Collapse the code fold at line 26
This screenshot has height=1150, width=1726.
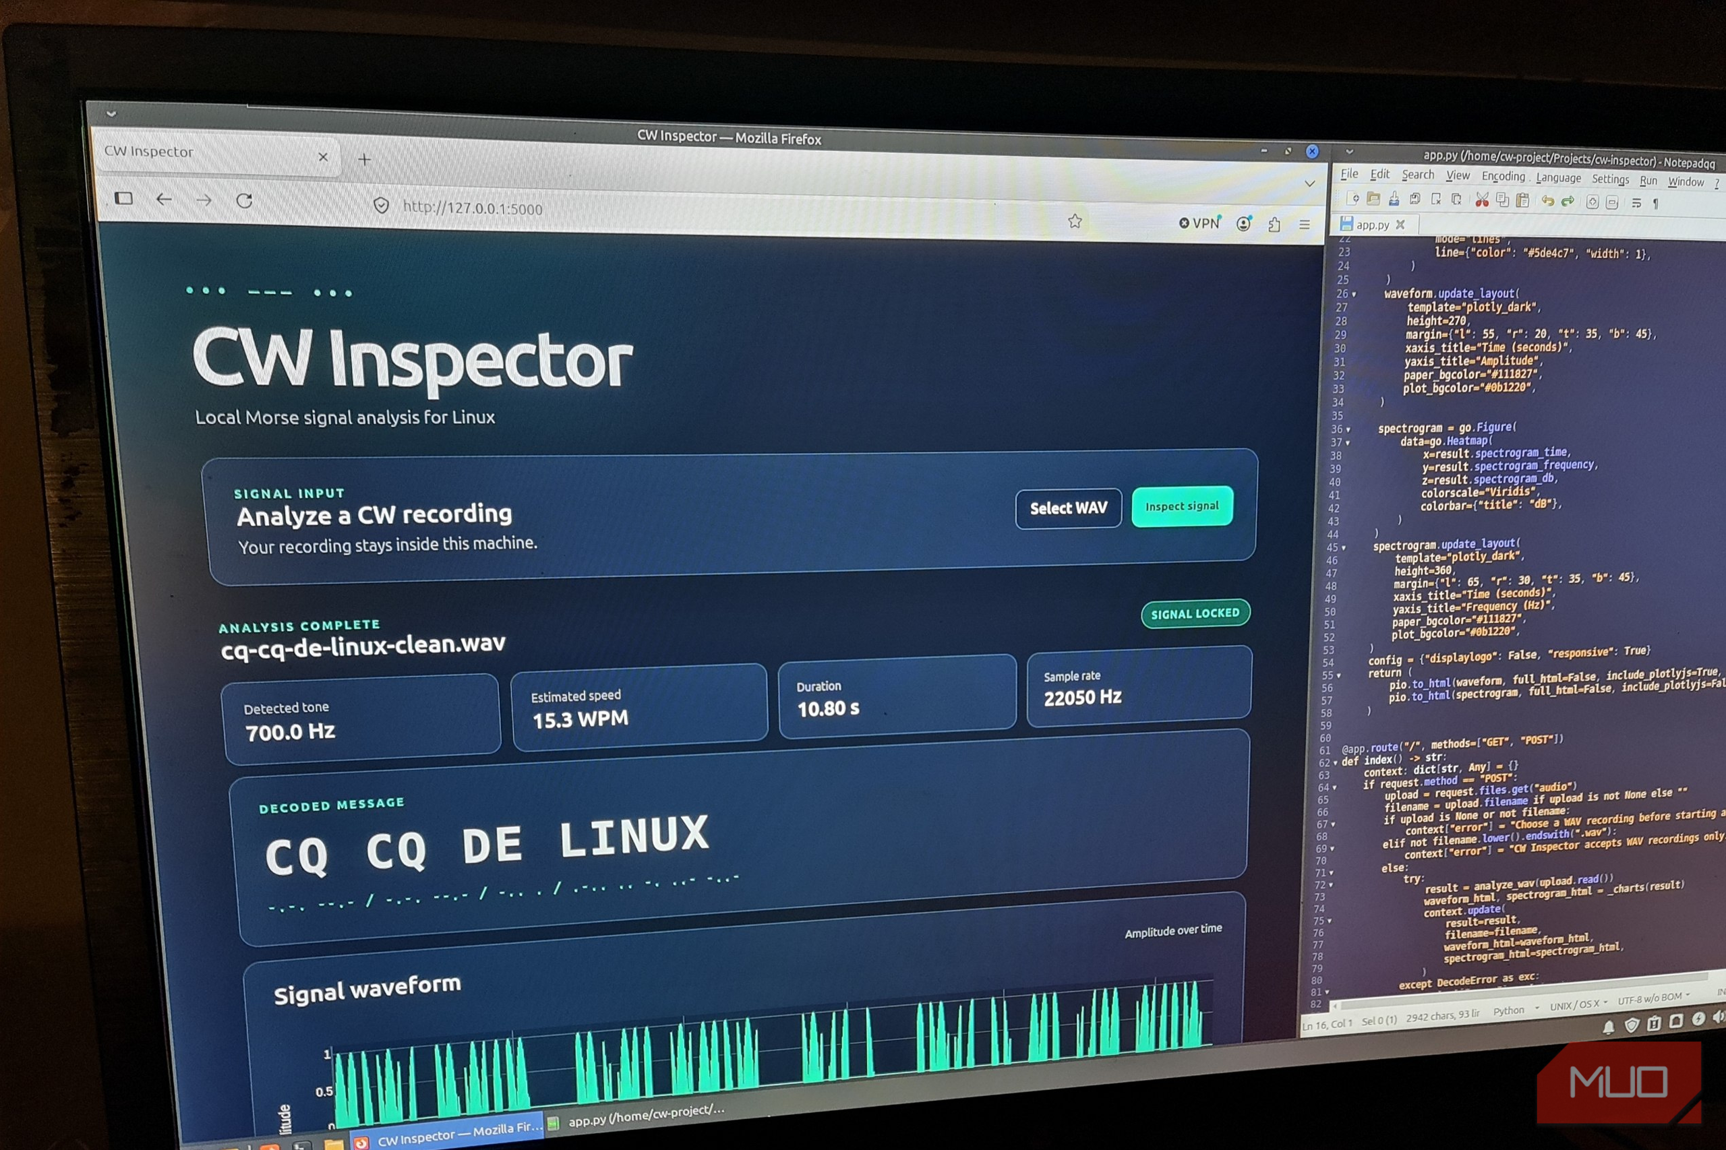[x=1354, y=294]
